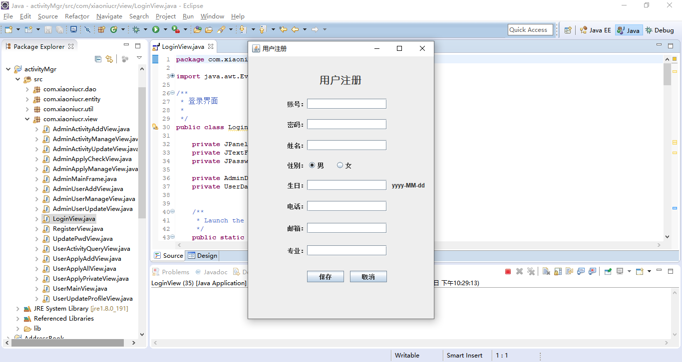The image size is (682, 362).
Task: Click the Remove All Terminated Launches icon
Action: [x=531, y=271]
